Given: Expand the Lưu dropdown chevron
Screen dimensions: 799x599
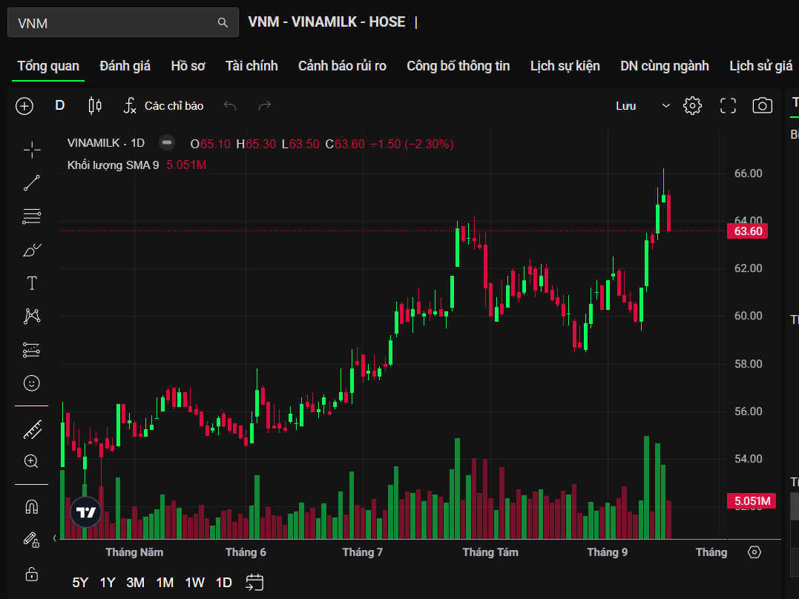Looking at the screenshot, I should pyautogui.click(x=665, y=106).
